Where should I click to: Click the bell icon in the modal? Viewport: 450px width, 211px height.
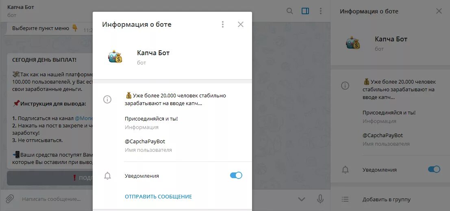[107, 176]
